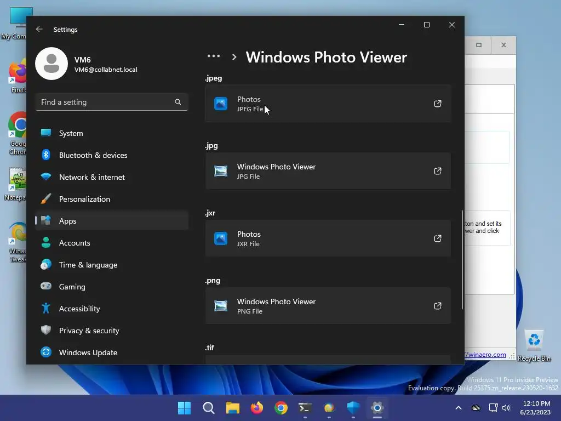Click the Windows Photo Viewer icon for .jpg

pos(221,171)
